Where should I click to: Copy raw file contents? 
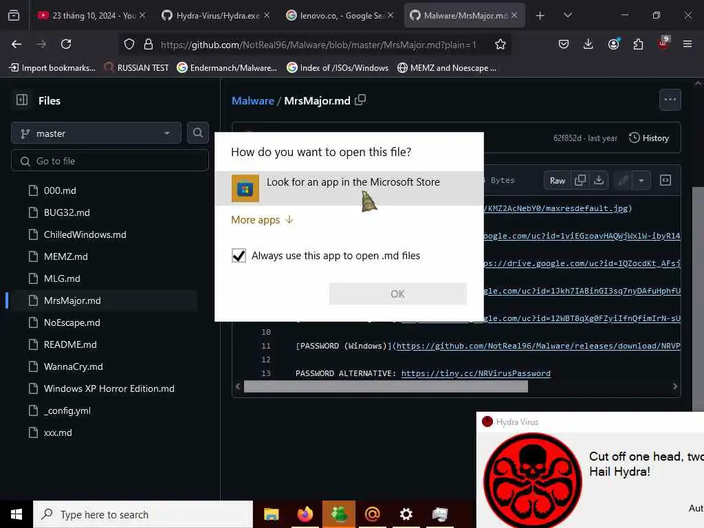click(580, 180)
